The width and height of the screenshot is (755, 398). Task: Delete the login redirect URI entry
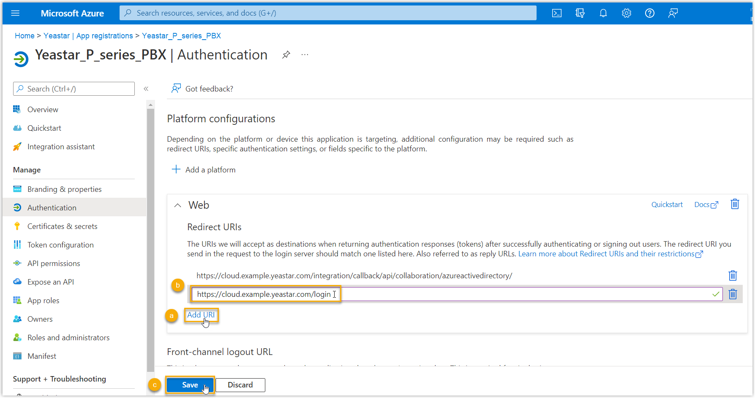click(733, 294)
